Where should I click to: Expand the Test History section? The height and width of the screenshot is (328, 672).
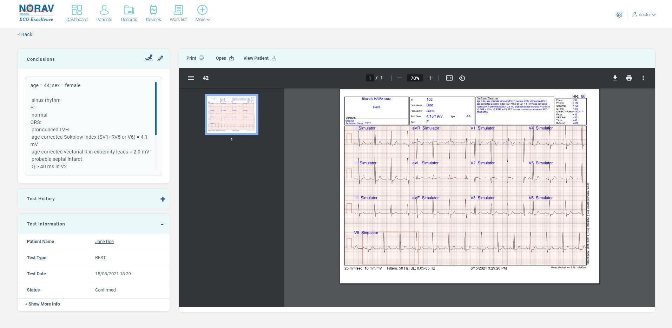pyautogui.click(x=163, y=199)
